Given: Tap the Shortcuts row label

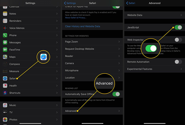Looking at the screenshot, I should (15, 93).
